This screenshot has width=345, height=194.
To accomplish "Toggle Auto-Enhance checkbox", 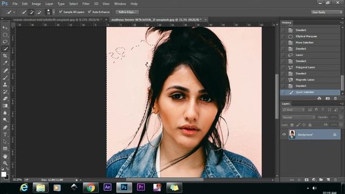I will click(x=89, y=12).
